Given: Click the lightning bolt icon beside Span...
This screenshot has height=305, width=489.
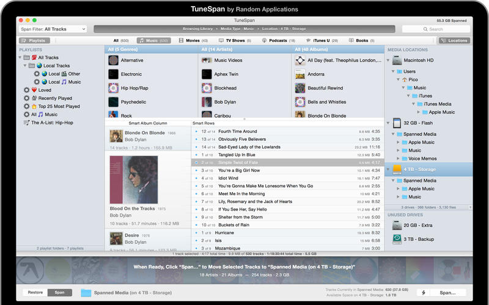Looking at the screenshot, I should 423,293.
